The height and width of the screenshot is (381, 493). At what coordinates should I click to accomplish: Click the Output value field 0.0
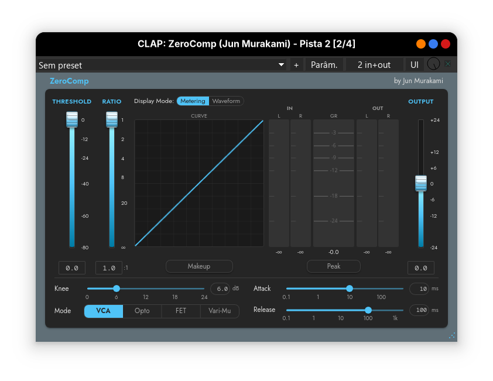[x=420, y=268]
